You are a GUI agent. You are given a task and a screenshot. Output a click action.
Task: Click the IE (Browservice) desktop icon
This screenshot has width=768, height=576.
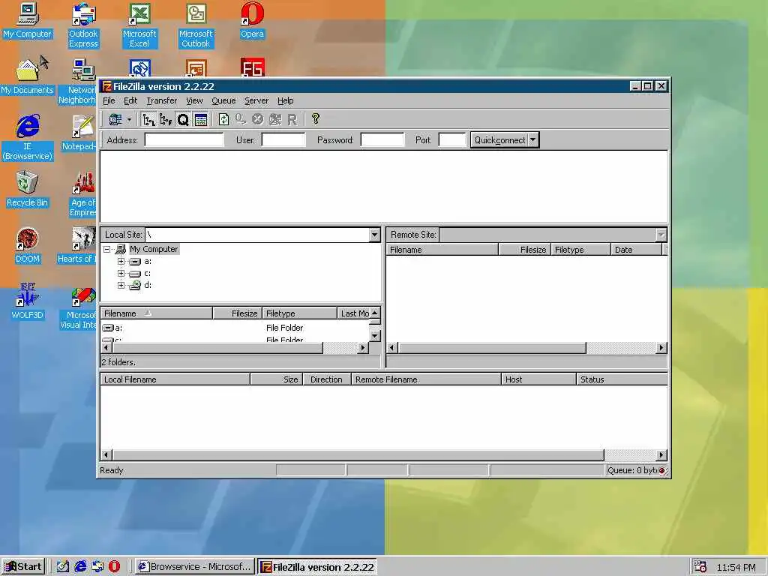coord(28,138)
